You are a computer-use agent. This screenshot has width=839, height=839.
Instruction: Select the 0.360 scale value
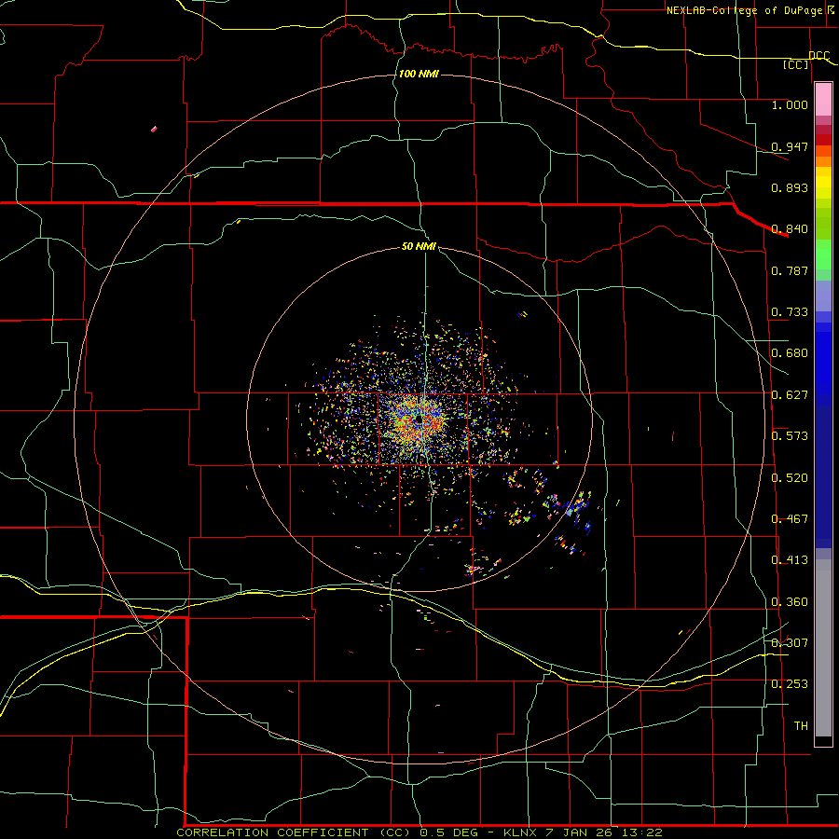coord(790,602)
